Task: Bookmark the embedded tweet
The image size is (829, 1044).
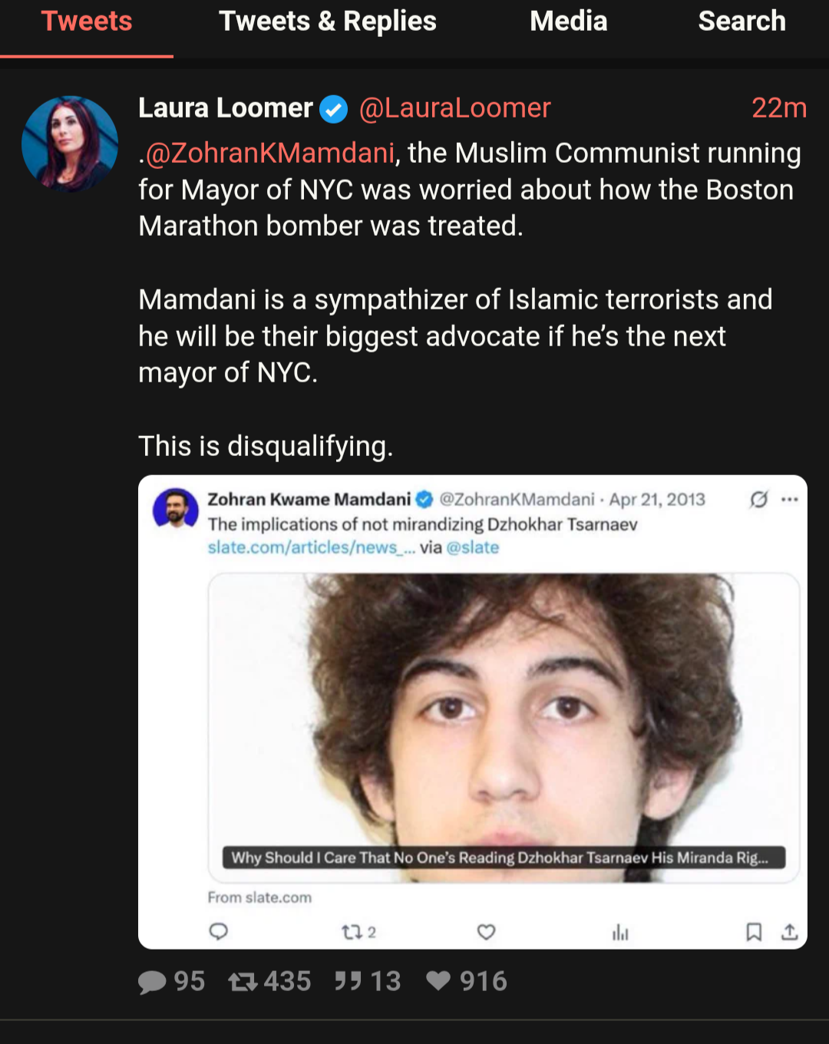Action: (x=754, y=932)
